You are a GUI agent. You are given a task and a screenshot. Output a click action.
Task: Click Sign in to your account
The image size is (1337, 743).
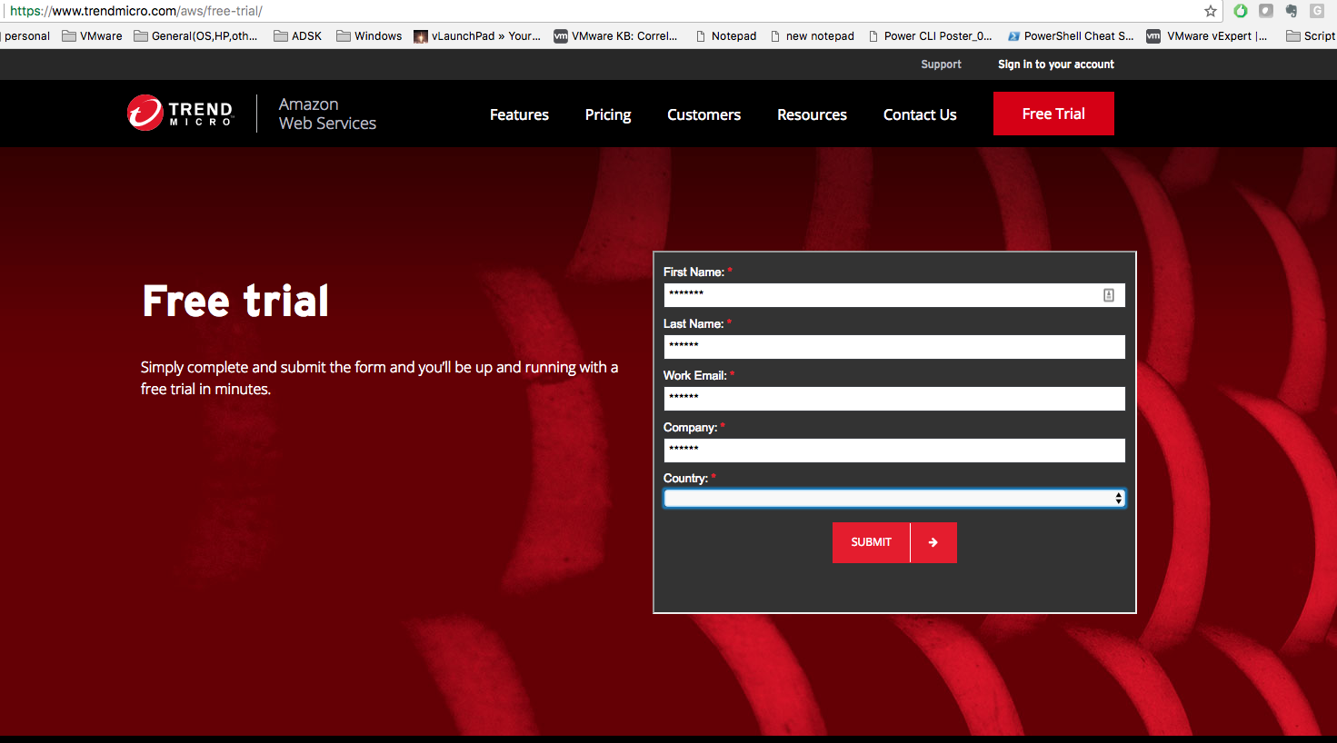pos(1055,64)
